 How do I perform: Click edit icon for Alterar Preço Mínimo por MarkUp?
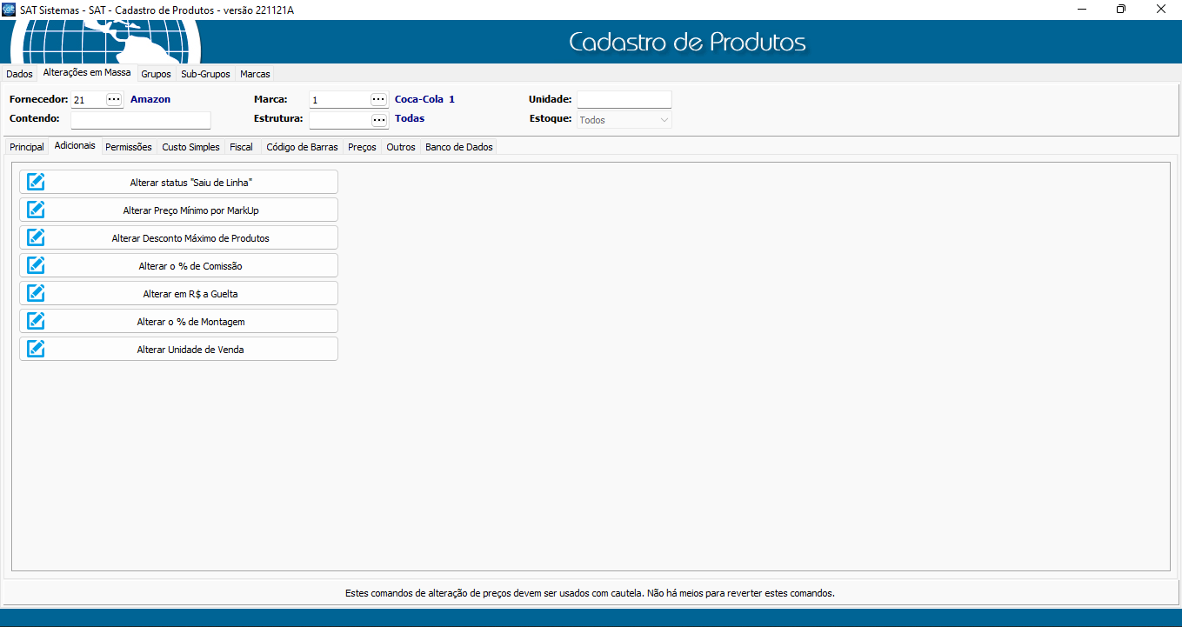(x=36, y=210)
